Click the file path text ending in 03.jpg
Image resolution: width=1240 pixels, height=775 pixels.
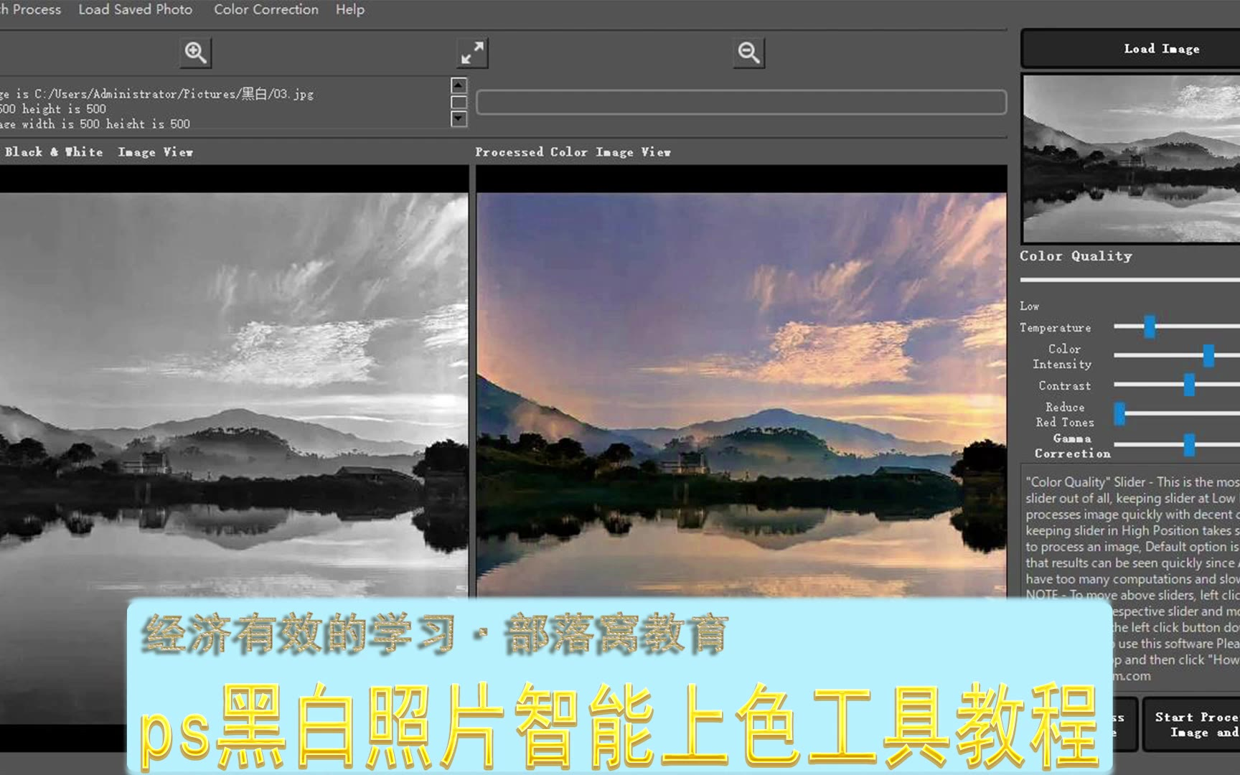[157, 94]
